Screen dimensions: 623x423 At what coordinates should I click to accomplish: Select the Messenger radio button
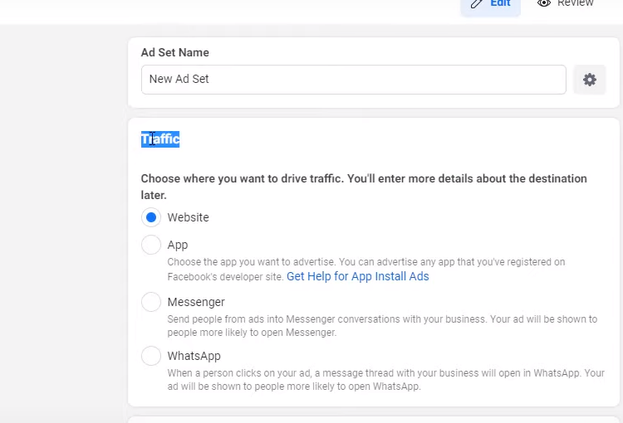coord(151,302)
